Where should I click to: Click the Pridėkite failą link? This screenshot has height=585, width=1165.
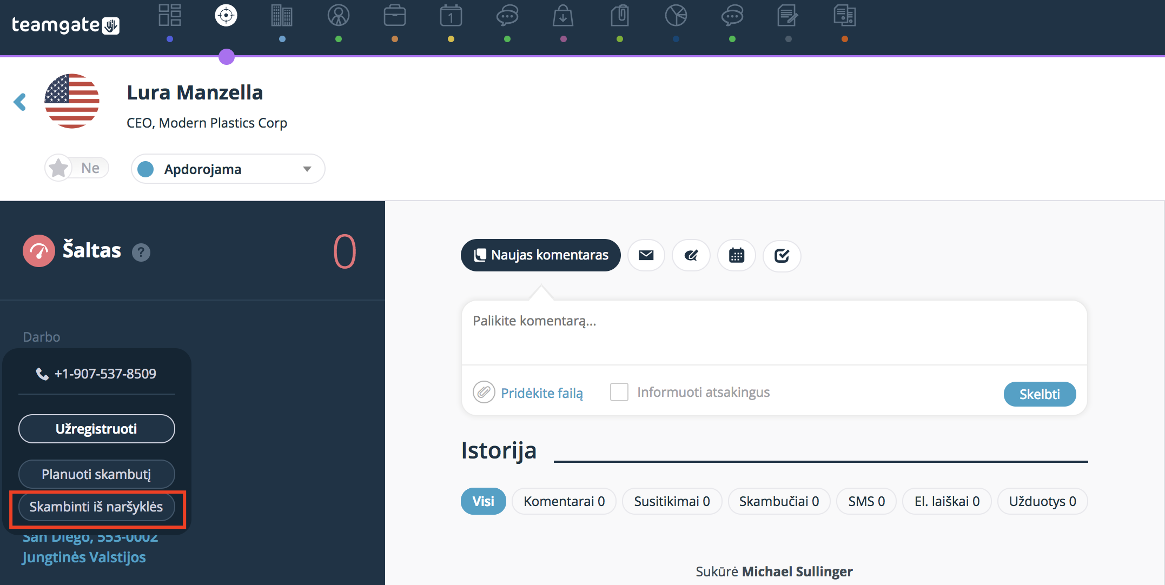[x=542, y=393]
